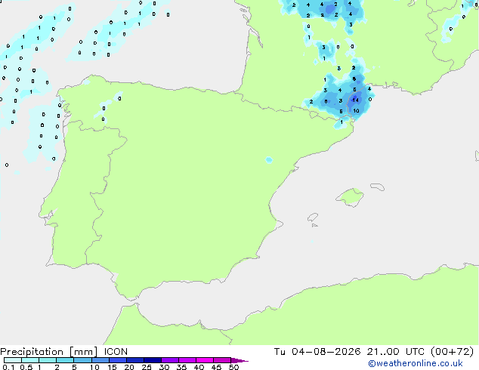Click the '15' legend scale label
This screenshot has height=370, width=479.
point(112,367)
